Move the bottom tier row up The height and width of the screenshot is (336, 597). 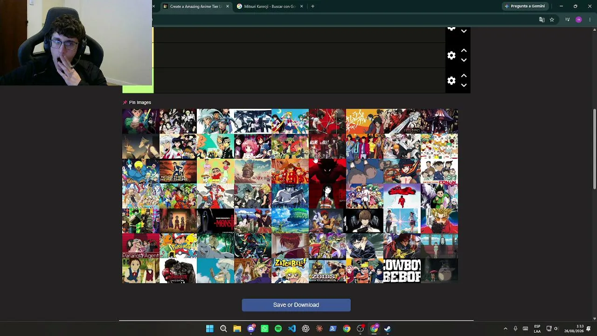(464, 76)
